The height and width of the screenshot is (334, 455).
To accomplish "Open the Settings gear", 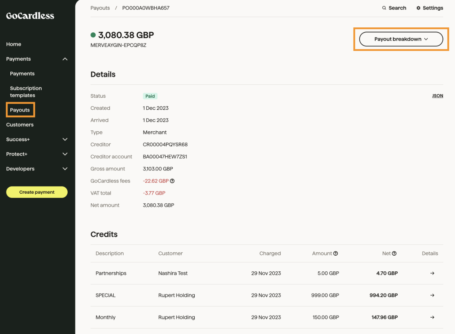I will tap(429, 7).
